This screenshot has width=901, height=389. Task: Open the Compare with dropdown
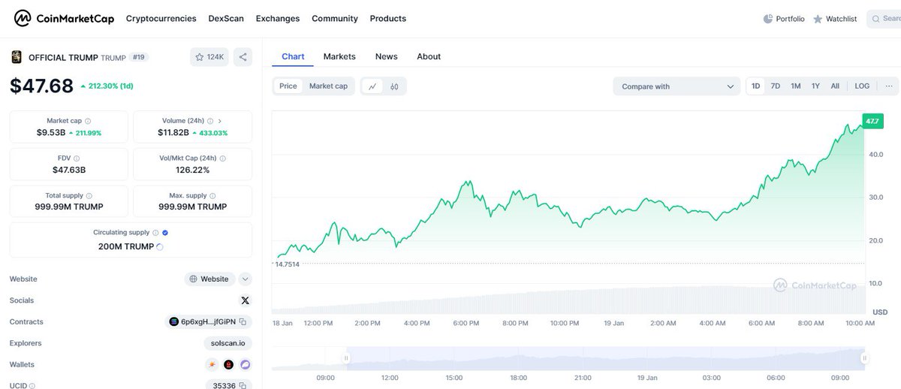tap(677, 86)
